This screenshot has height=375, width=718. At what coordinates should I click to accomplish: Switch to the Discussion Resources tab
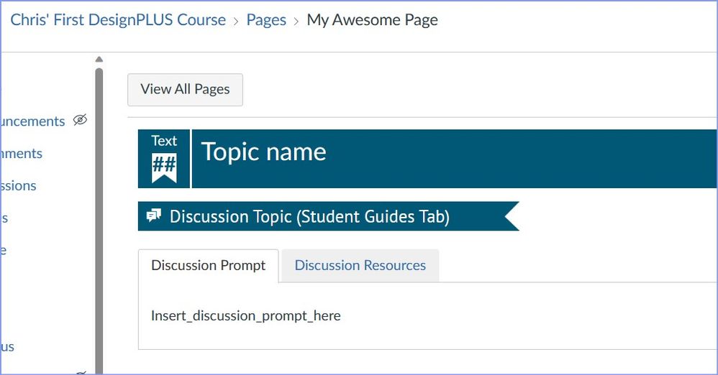tap(360, 265)
